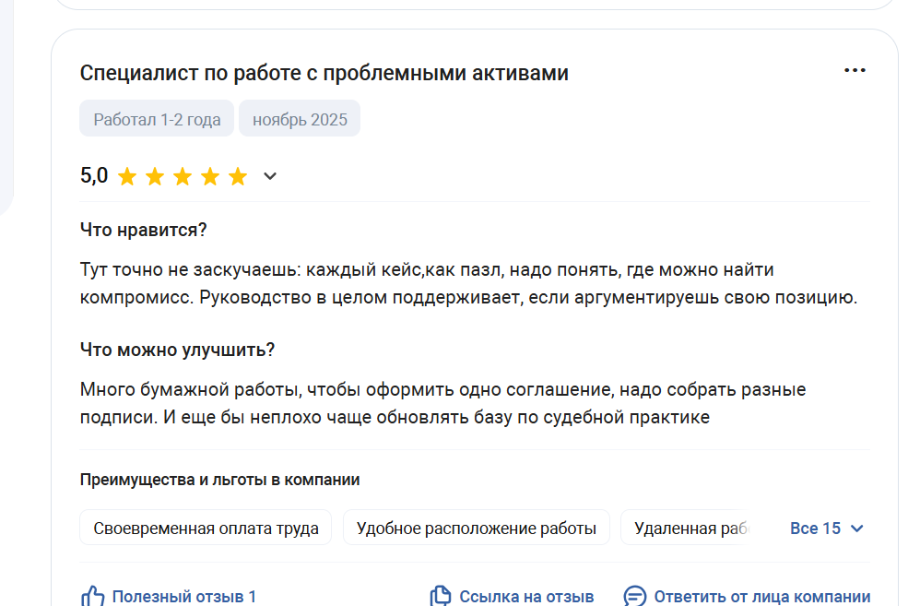The width and height of the screenshot is (920, 606).
Task: Select the 'Удобное расположение работы' chip
Action: [476, 529]
